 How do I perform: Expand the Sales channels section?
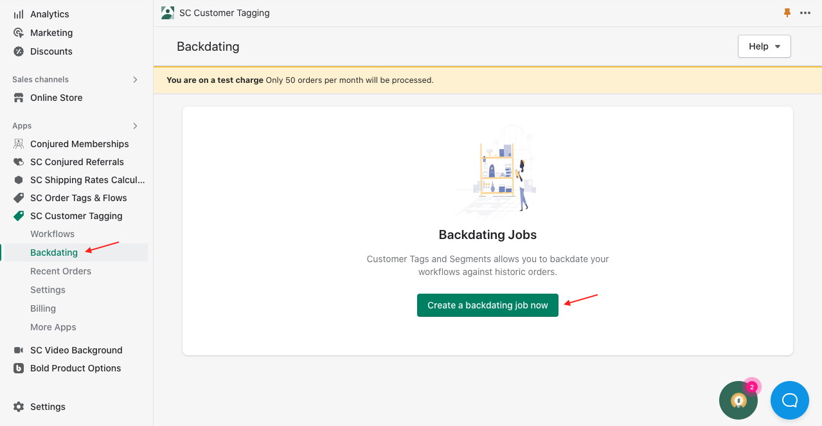(x=134, y=79)
